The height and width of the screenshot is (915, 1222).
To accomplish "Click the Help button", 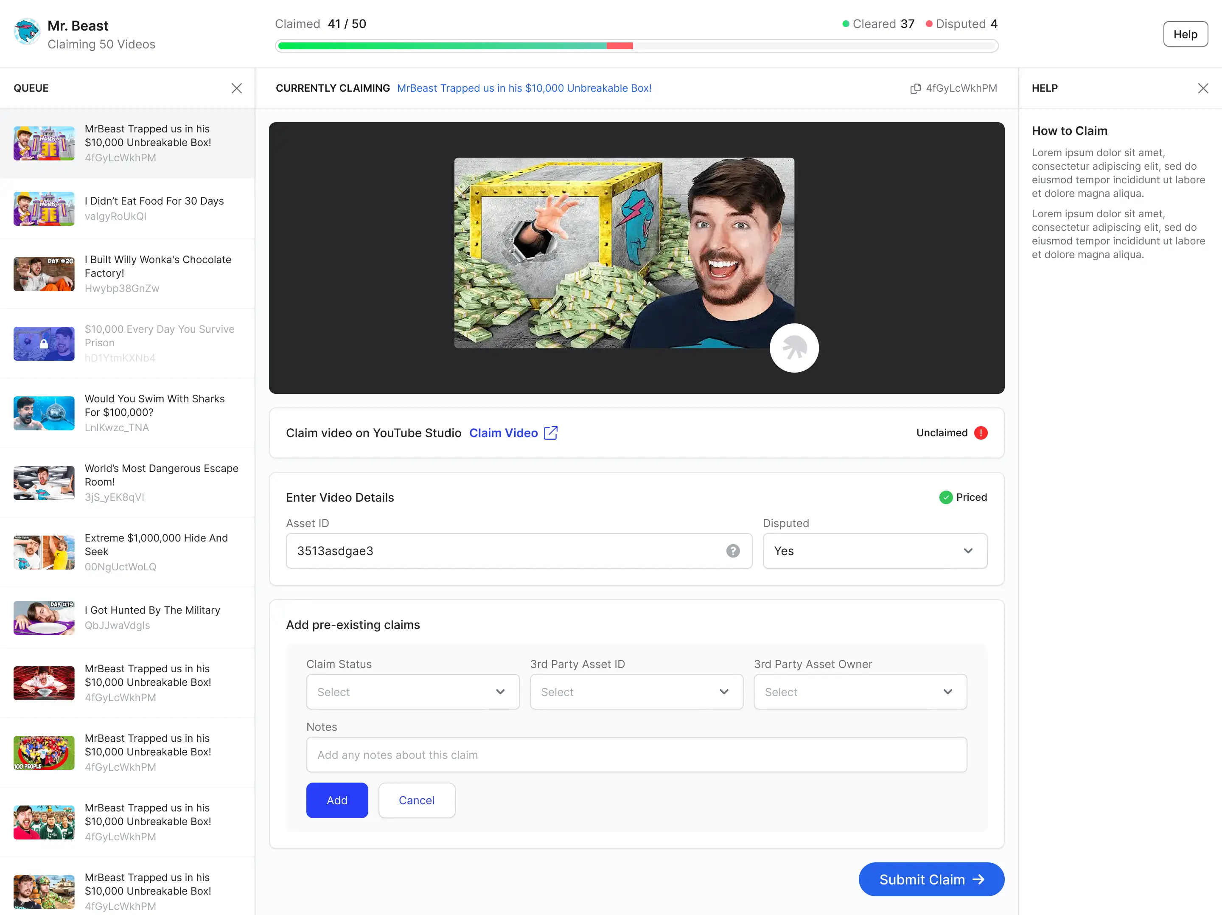I will click(1185, 34).
